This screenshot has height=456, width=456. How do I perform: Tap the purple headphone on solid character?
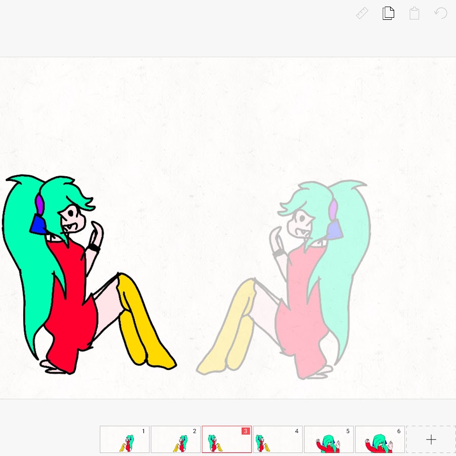pos(39,205)
